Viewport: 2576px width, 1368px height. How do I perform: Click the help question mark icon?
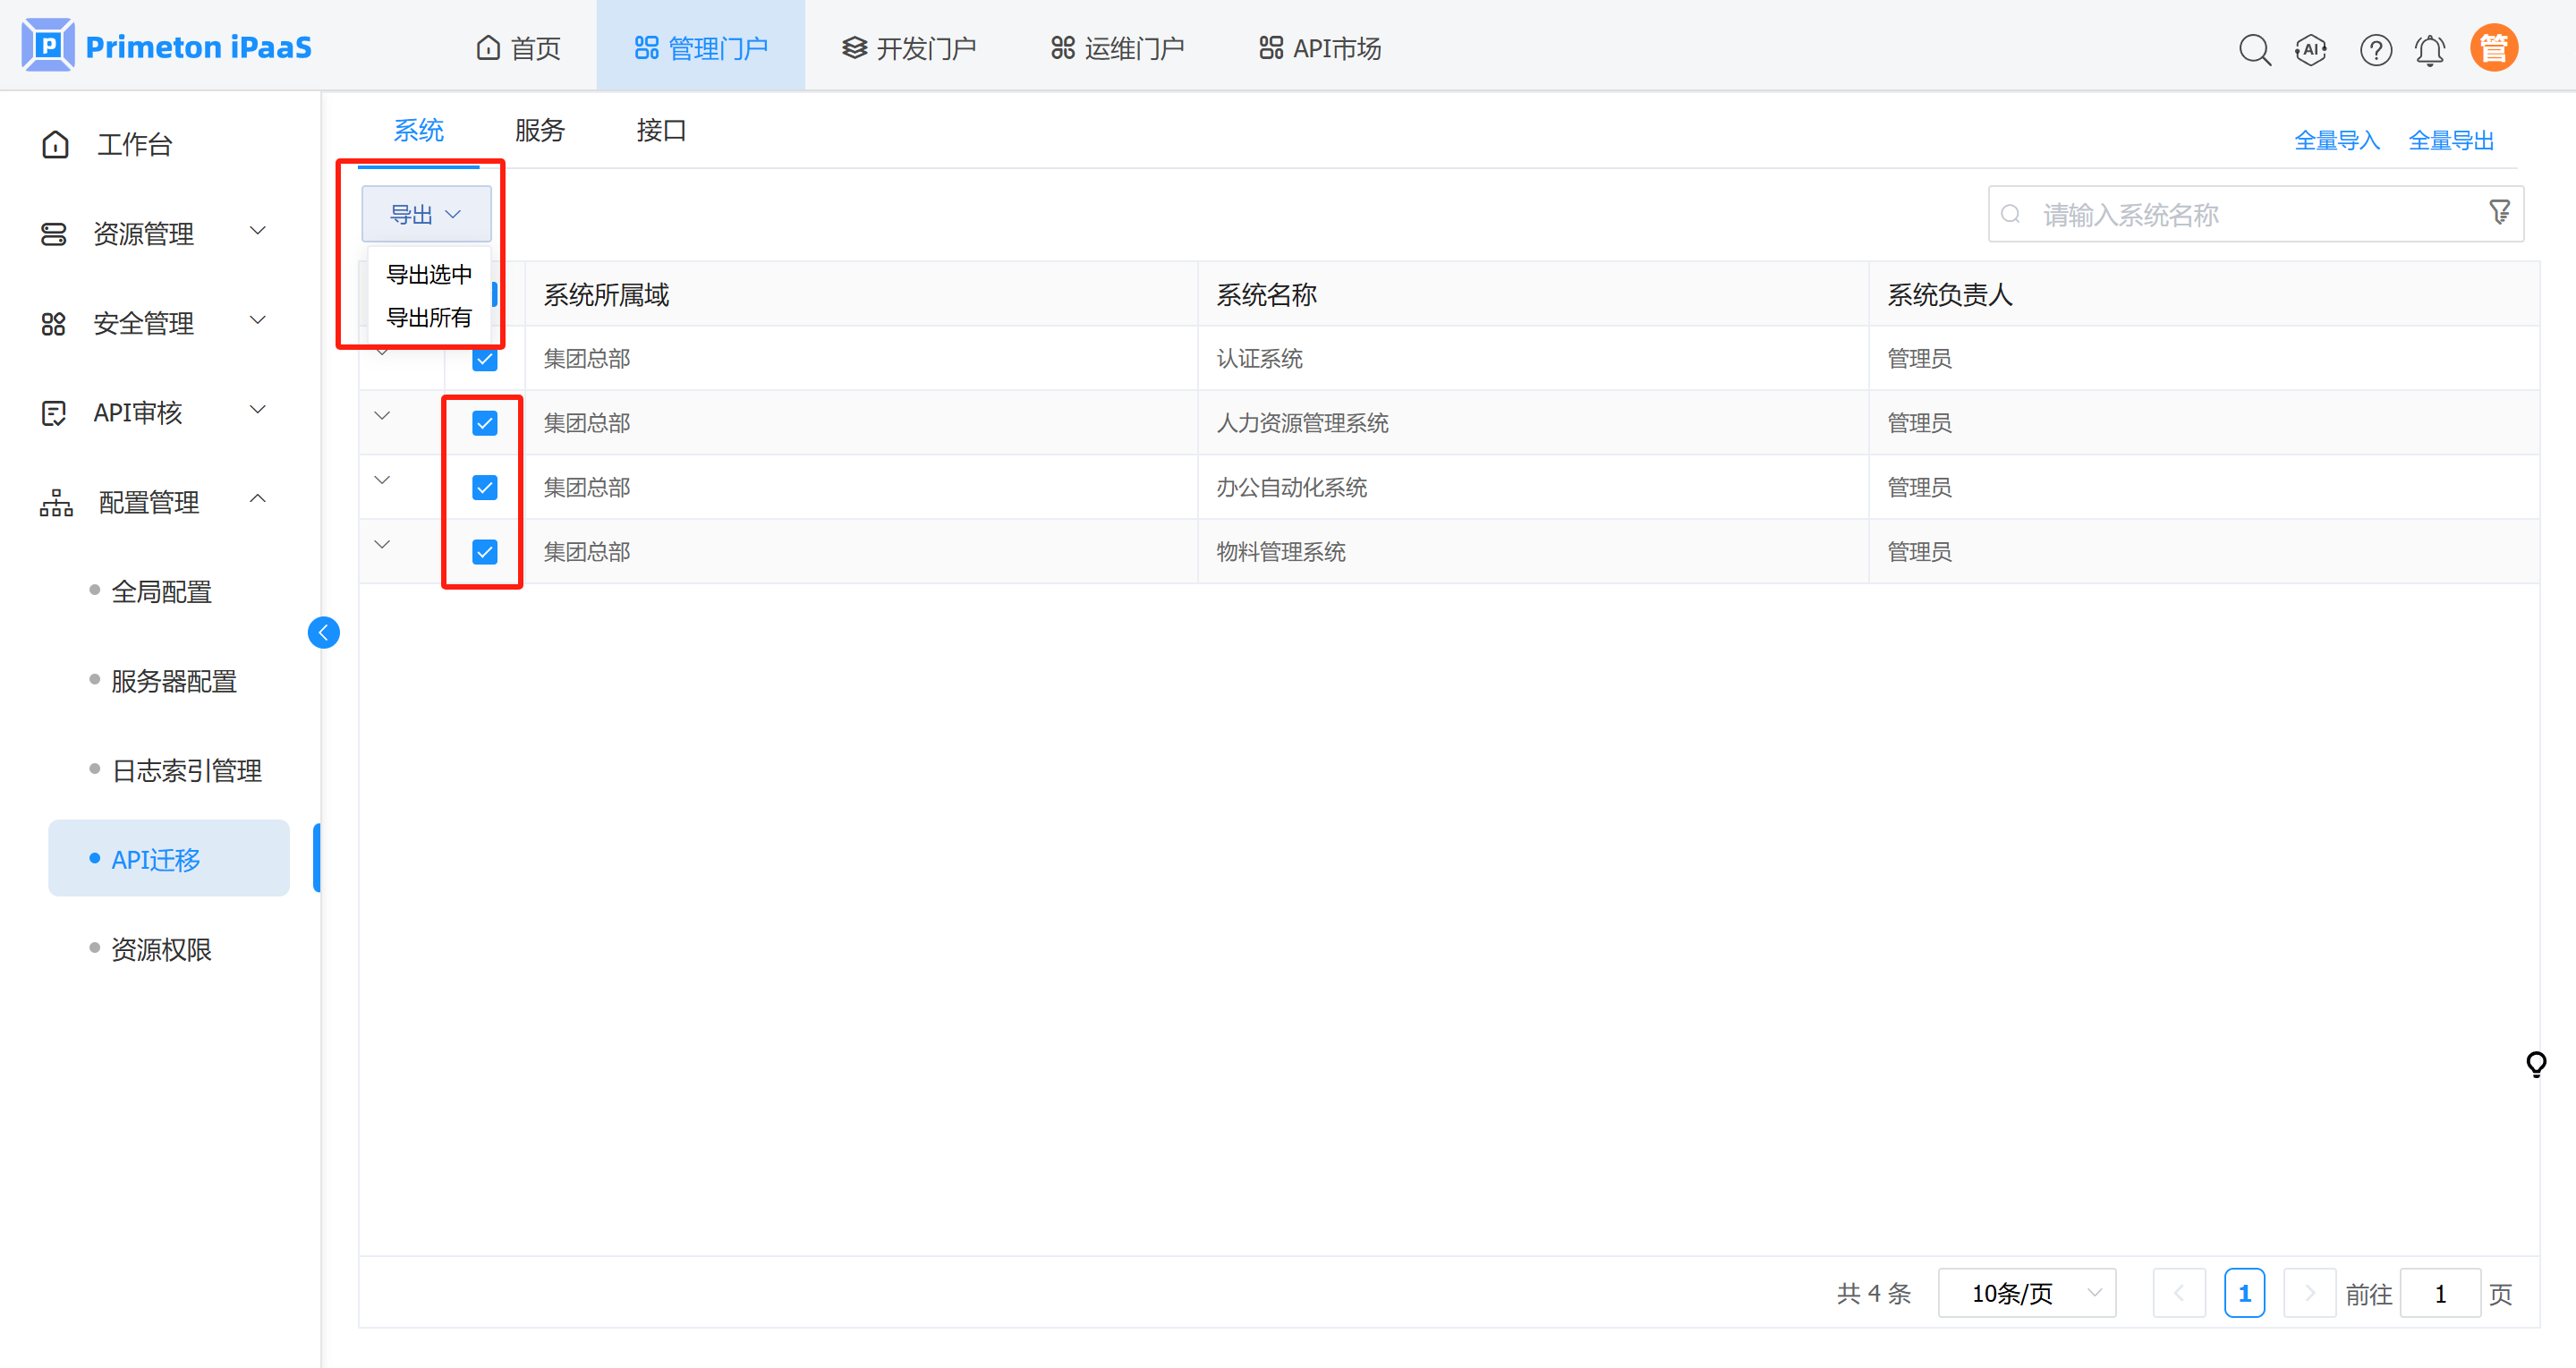[x=2375, y=49]
